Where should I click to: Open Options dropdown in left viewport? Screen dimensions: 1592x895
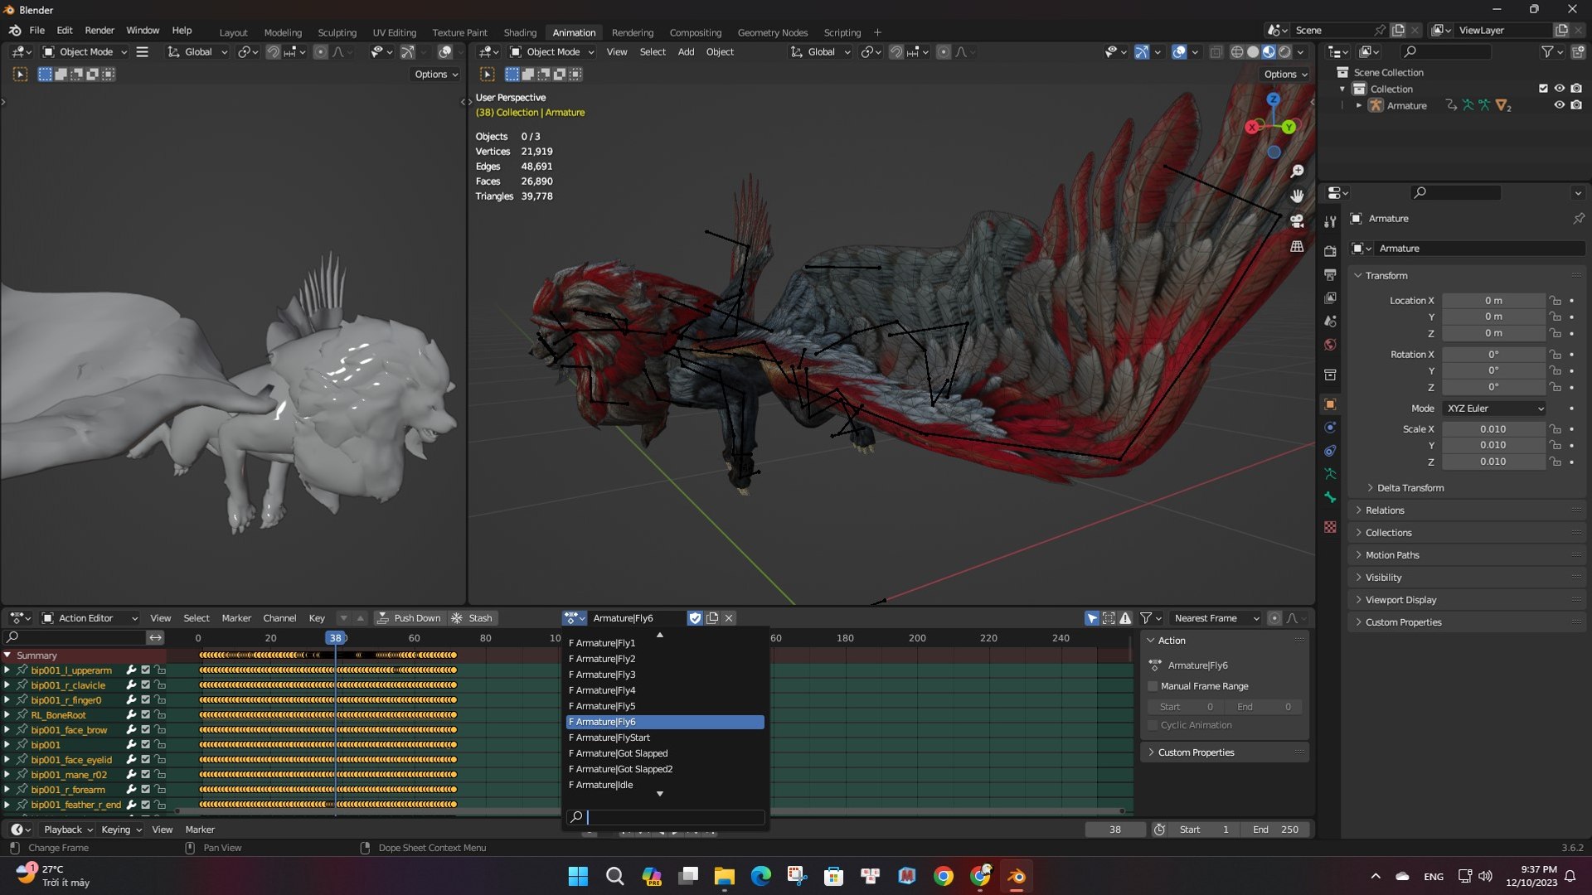436,74
